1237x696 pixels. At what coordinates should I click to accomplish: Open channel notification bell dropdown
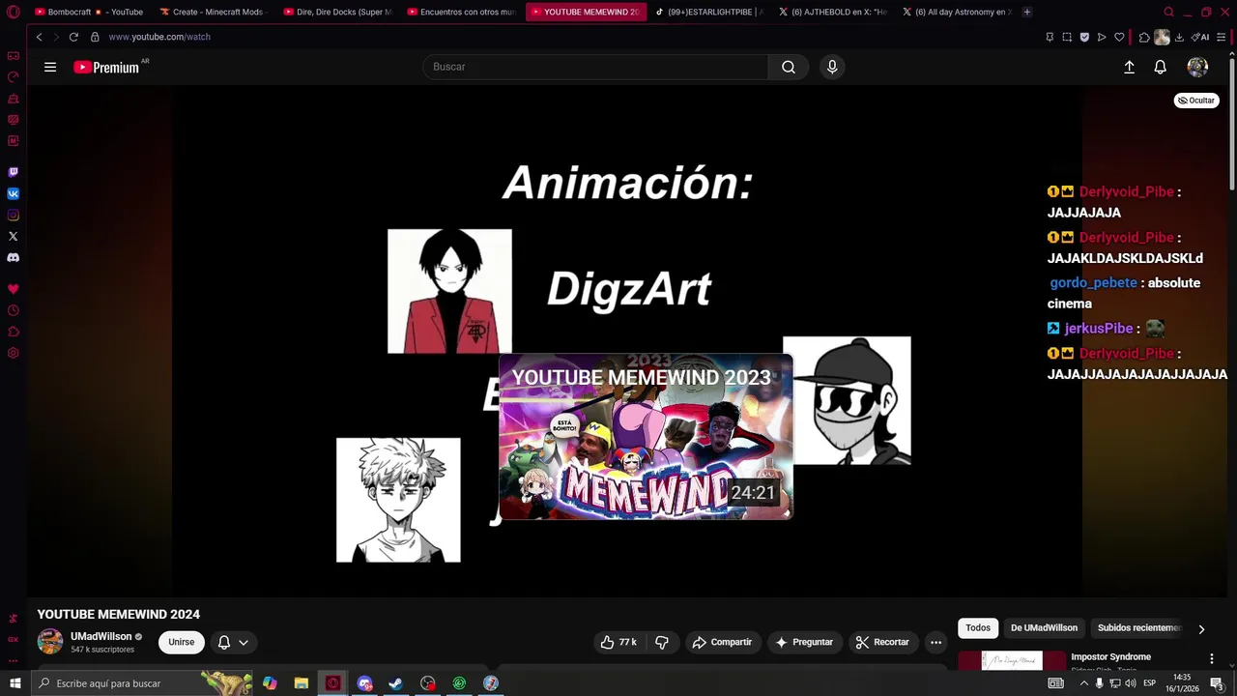tap(233, 642)
